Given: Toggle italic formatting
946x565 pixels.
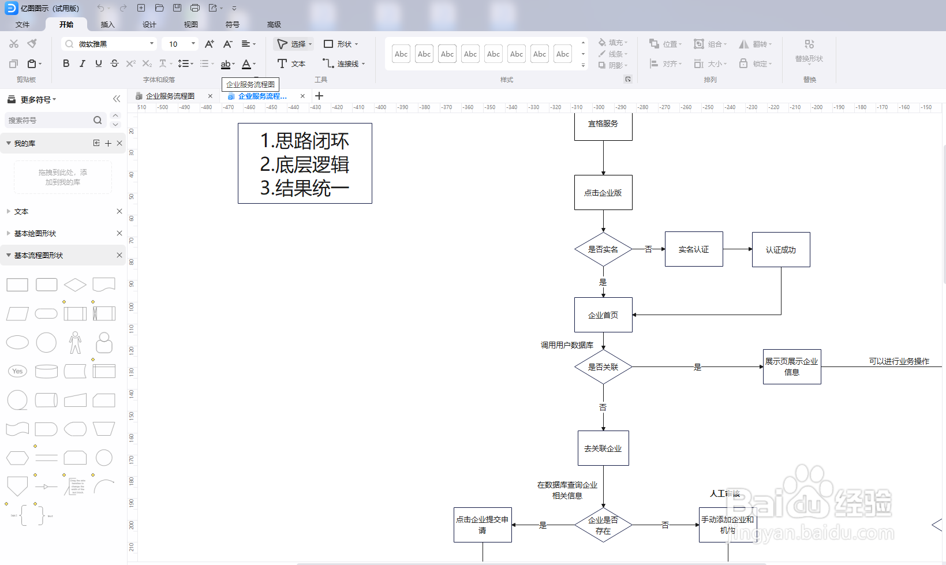Looking at the screenshot, I should point(82,63).
